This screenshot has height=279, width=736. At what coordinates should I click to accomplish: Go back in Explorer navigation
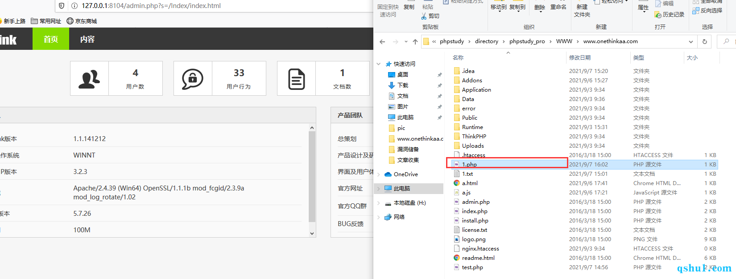point(382,41)
